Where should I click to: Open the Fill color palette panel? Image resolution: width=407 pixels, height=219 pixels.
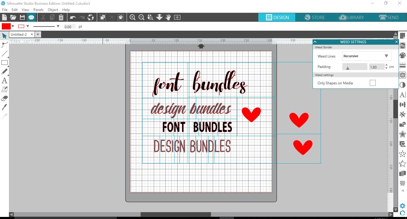(x=403, y=55)
